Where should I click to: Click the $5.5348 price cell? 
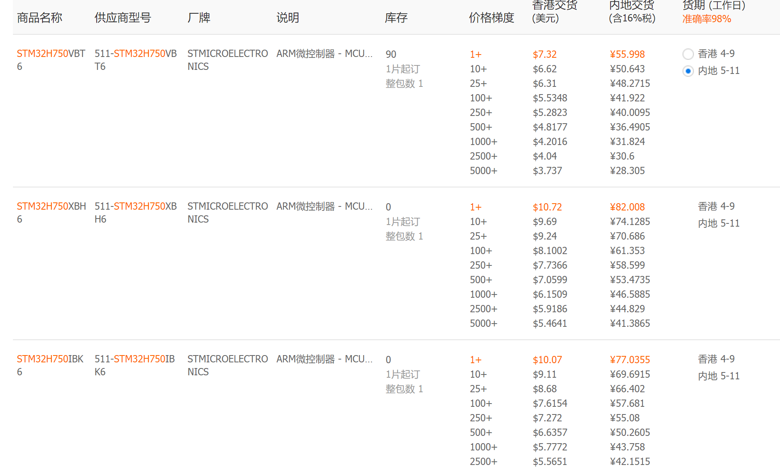[550, 98]
